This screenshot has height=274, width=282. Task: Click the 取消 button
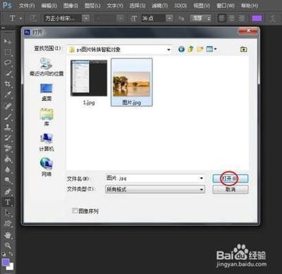pyautogui.click(x=231, y=189)
